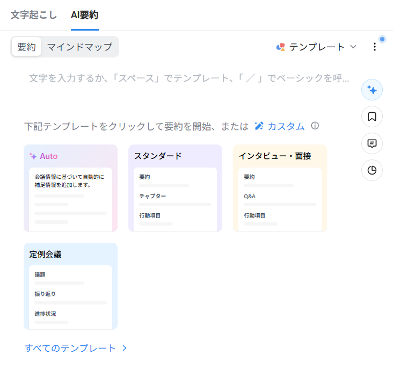Select the AI要約 tab
Screen dimensions: 393x377
click(x=85, y=15)
